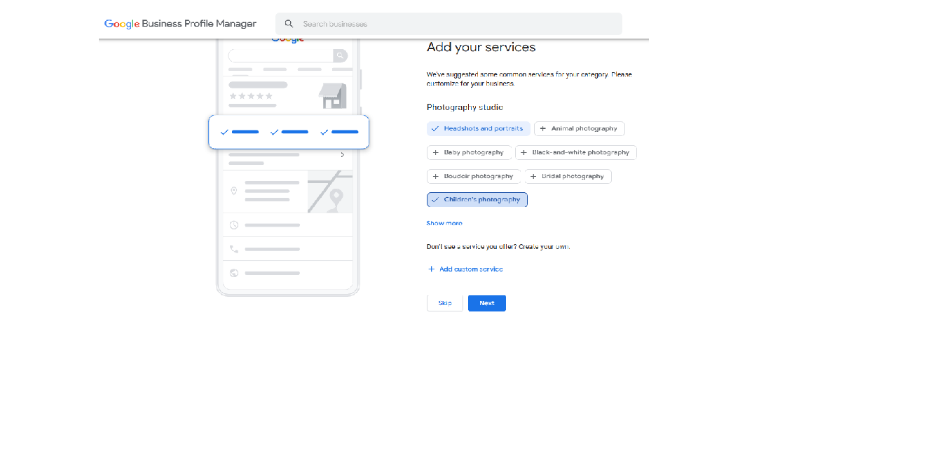Click the plus icon on Boudoir photography
The height and width of the screenshot is (470, 951).
click(x=436, y=177)
